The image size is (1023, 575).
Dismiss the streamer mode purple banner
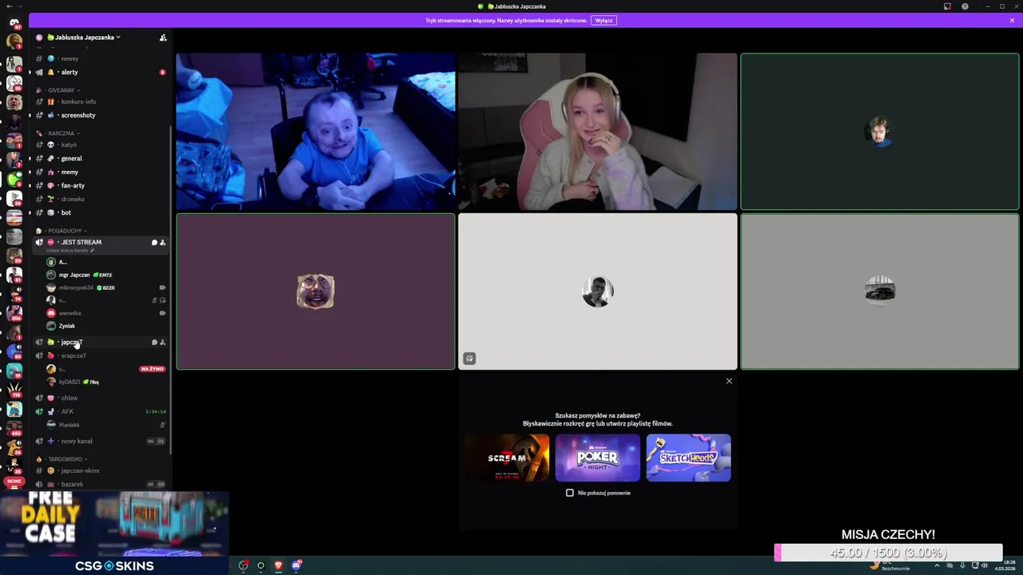click(x=1012, y=20)
